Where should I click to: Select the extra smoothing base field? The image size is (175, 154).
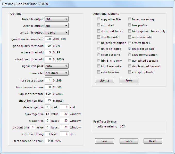(64, 134)
